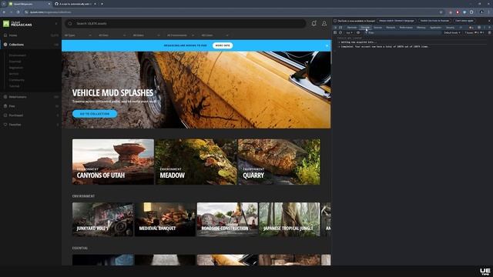Viewport: 493px width, 277px height.
Task: Open the DevTools settings gear
Action: [x=479, y=28]
